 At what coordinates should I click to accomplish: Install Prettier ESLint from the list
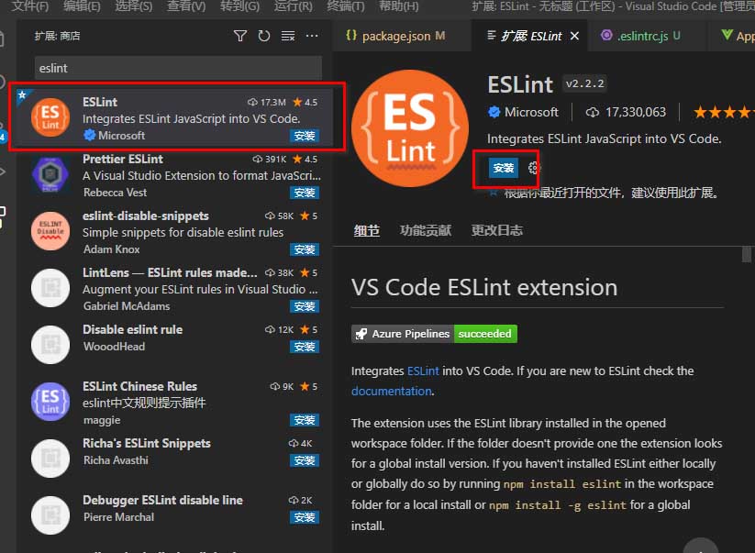[304, 193]
